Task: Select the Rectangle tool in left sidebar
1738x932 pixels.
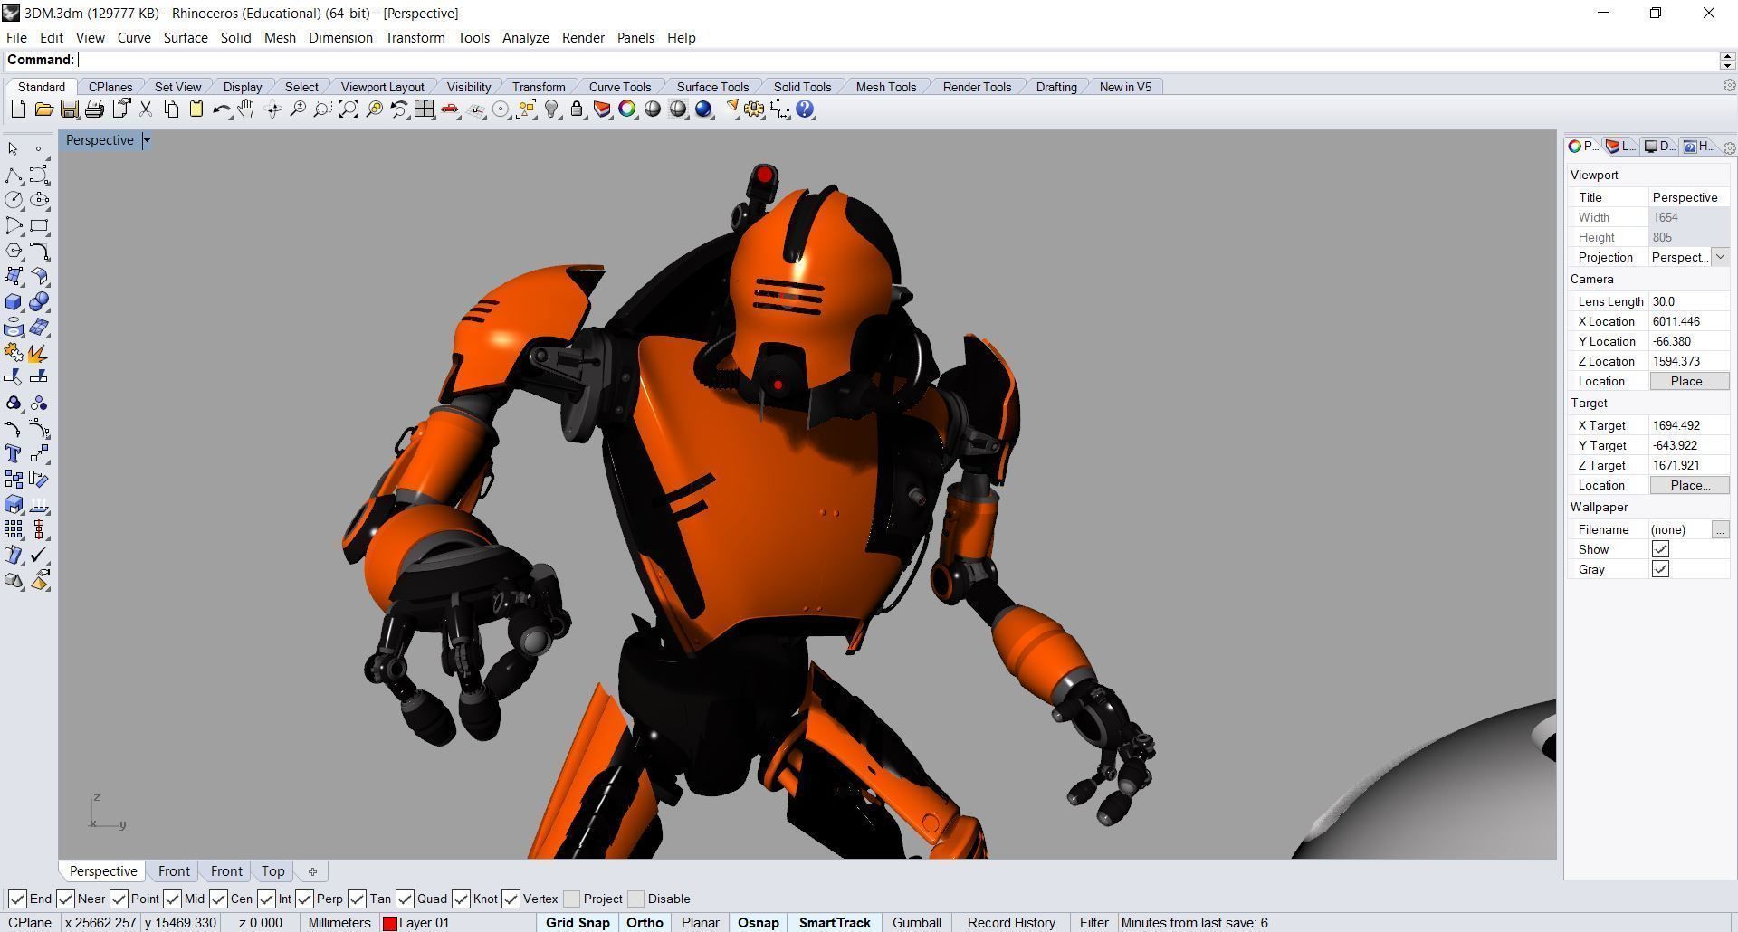Action: coord(39,225)
